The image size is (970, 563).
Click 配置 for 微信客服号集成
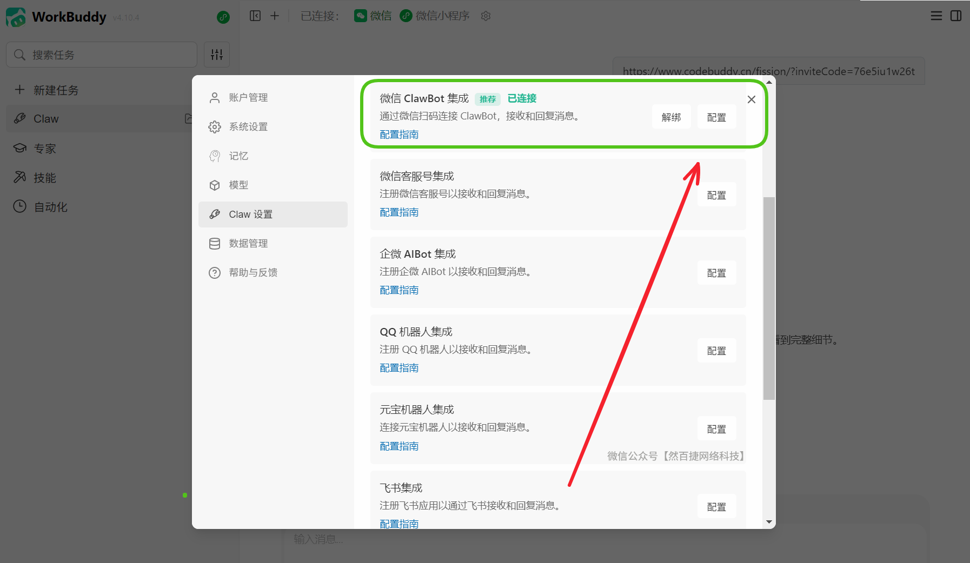[716, 195]
